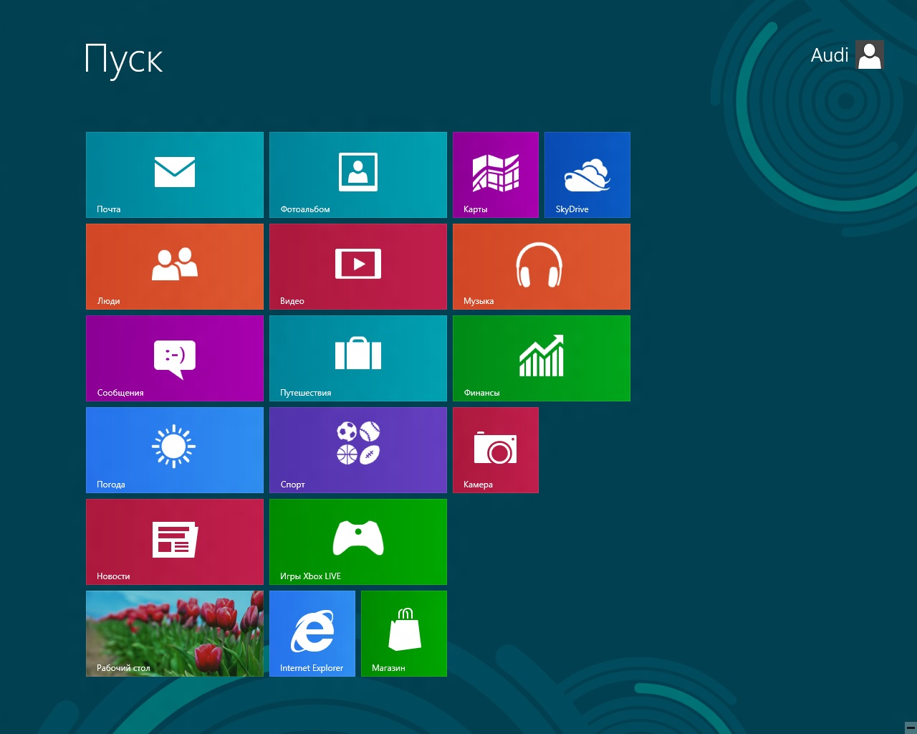Open the Музыка headphones tile
Screen dimensions: 917x734
point(542,267)
